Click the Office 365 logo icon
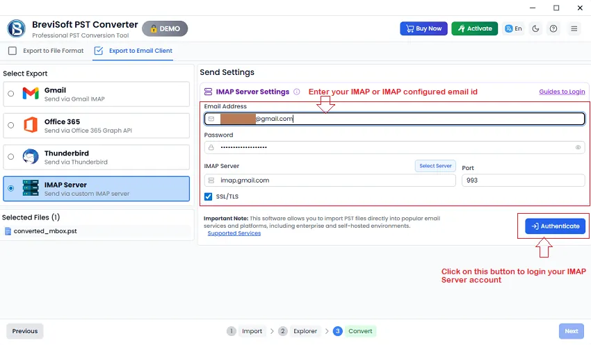 pos(31,125)
